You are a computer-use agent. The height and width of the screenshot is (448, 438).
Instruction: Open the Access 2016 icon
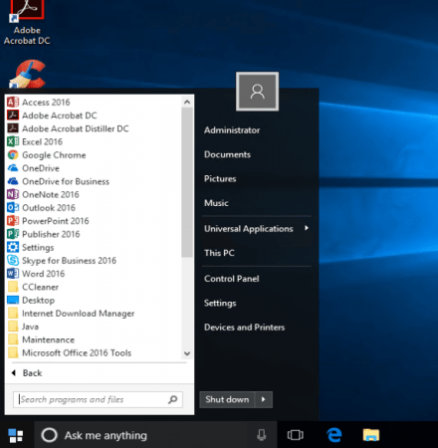coord(13,102)
